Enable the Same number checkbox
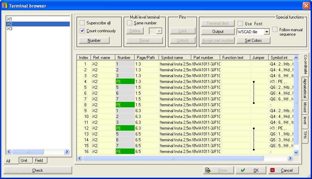 click(130, 23)
